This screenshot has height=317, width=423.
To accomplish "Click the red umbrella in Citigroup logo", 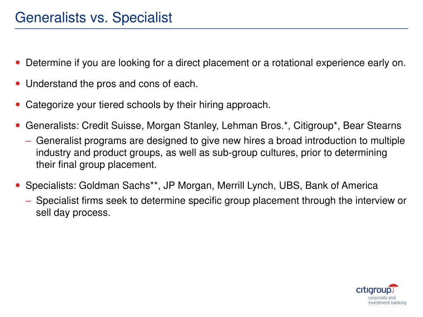I will click(x=393, y=287).
